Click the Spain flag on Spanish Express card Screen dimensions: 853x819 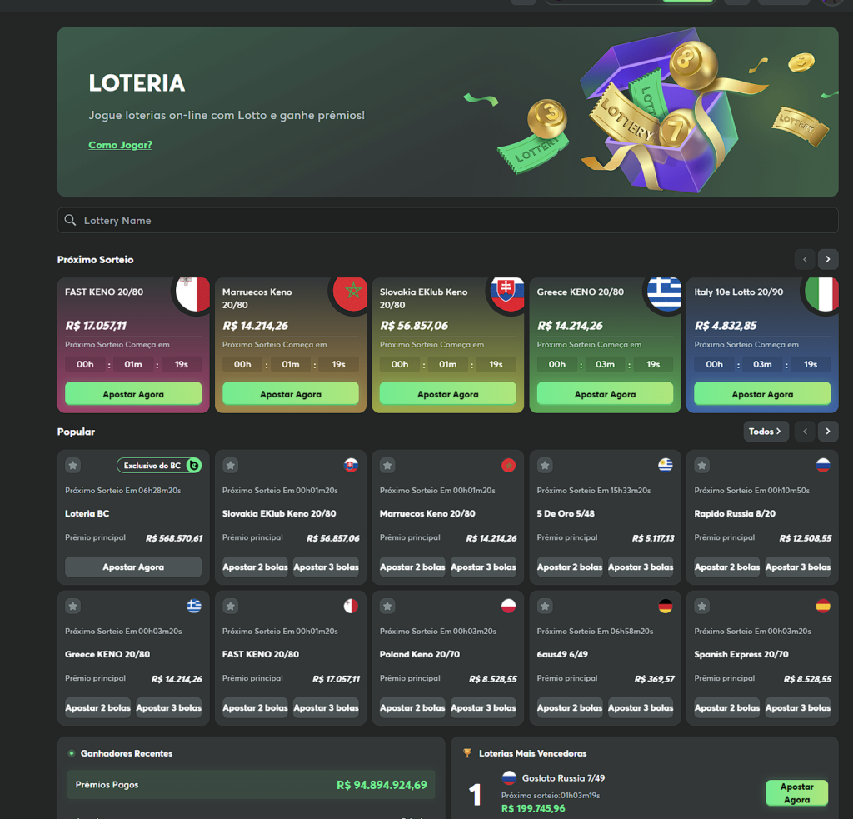pos(822,606)
